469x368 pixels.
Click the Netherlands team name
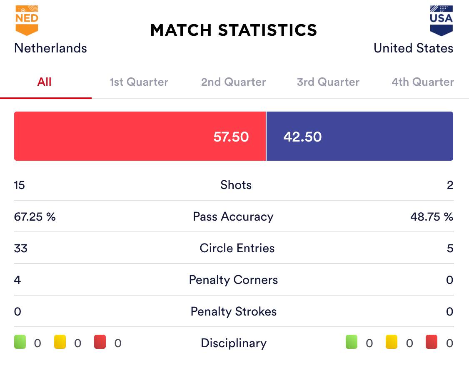click(50, 48)
